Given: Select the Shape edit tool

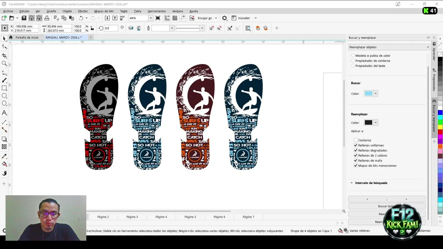Looking at the screenshot, I should (4, 47).
